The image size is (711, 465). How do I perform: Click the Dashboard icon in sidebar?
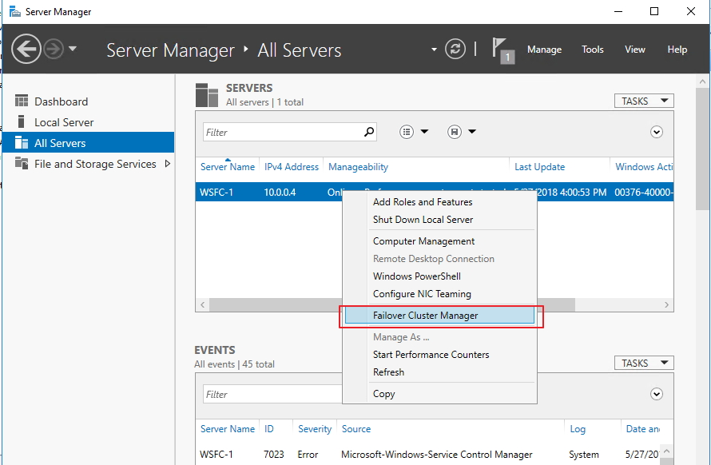[x=22, y=101]
